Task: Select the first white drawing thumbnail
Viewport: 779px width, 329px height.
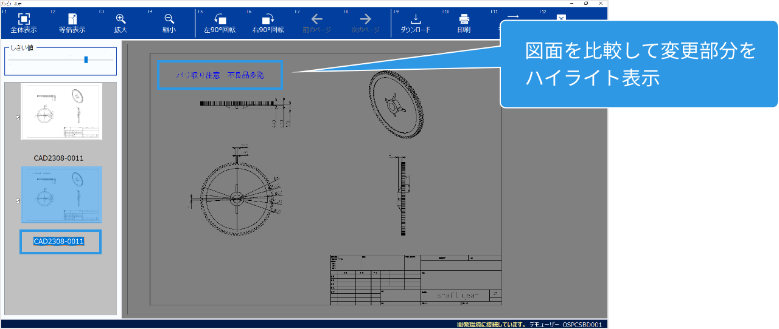Action: click(x=61, y=112)
